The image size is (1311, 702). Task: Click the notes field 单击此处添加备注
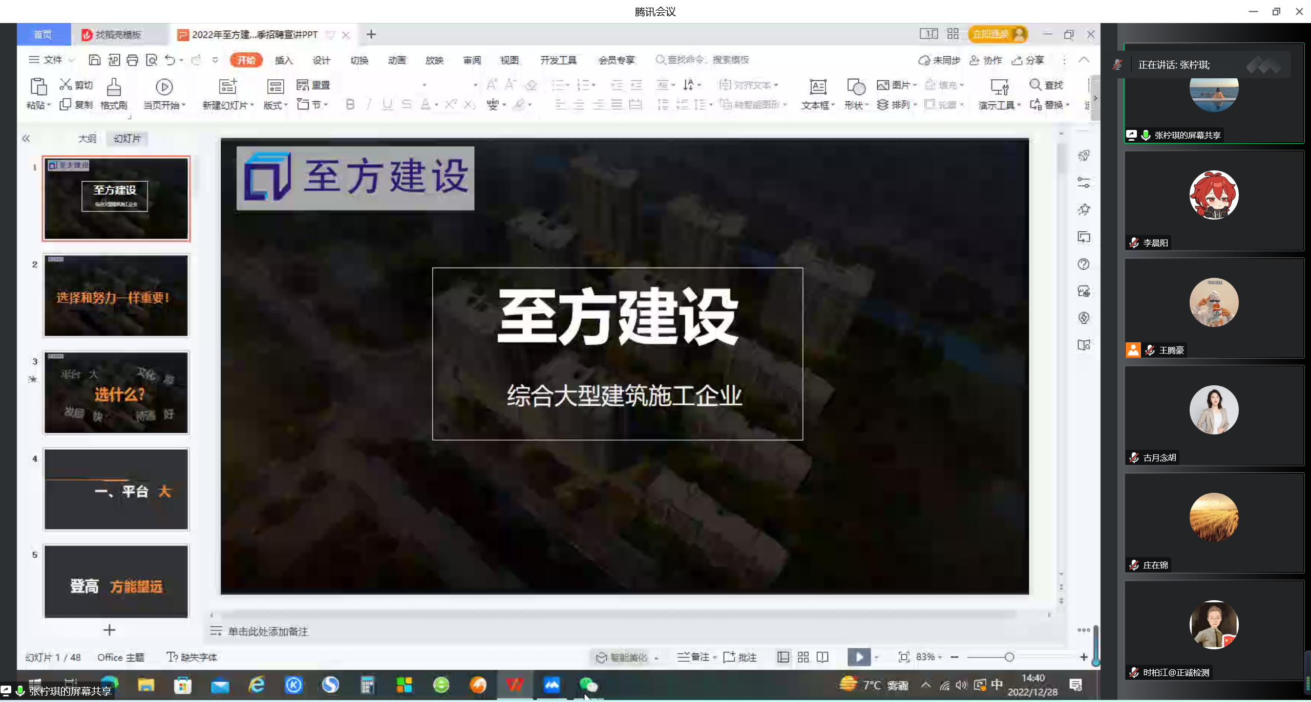pyautogui.click(x=268, y=631)
